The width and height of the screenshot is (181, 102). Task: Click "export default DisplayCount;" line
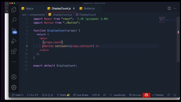point(55,65)
